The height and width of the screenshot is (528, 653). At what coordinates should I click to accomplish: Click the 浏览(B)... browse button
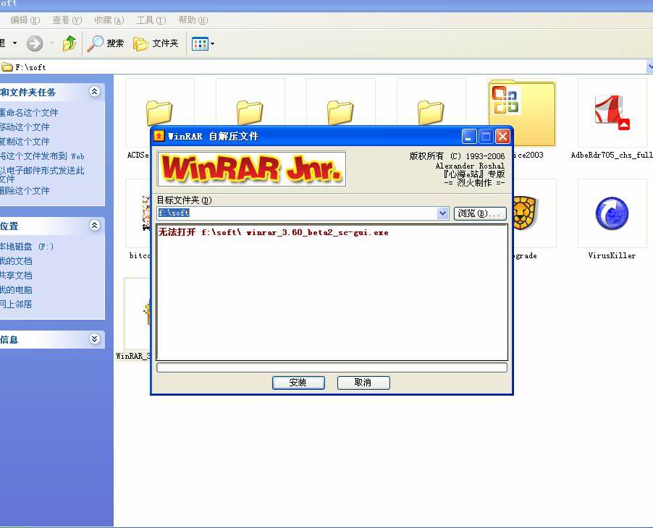pyautogui.click(x=480, y=213)
